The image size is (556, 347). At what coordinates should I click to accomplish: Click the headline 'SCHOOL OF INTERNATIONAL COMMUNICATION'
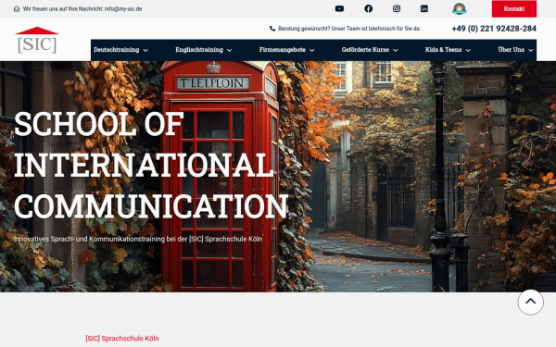click(151, 165)
